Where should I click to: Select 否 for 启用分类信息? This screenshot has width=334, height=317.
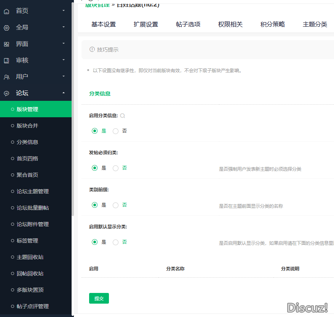115,131
